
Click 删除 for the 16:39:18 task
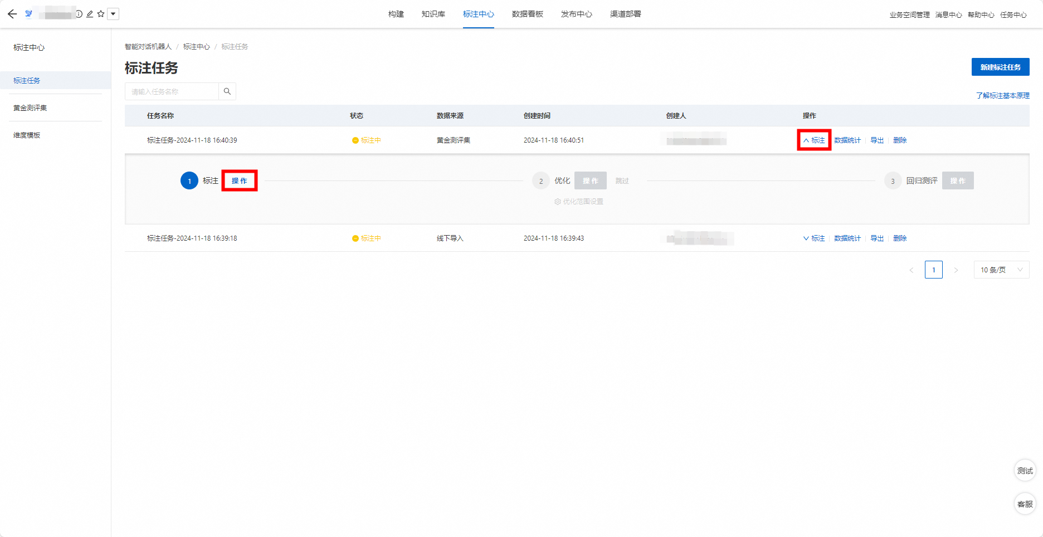click(900, 238)
